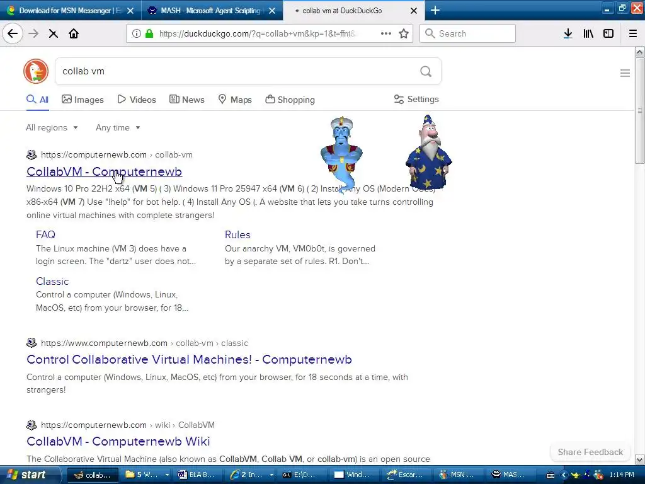This screenshot has width=645, height=484.
Task: Click the genie lamp tray icon
Action: click(576, 475)
